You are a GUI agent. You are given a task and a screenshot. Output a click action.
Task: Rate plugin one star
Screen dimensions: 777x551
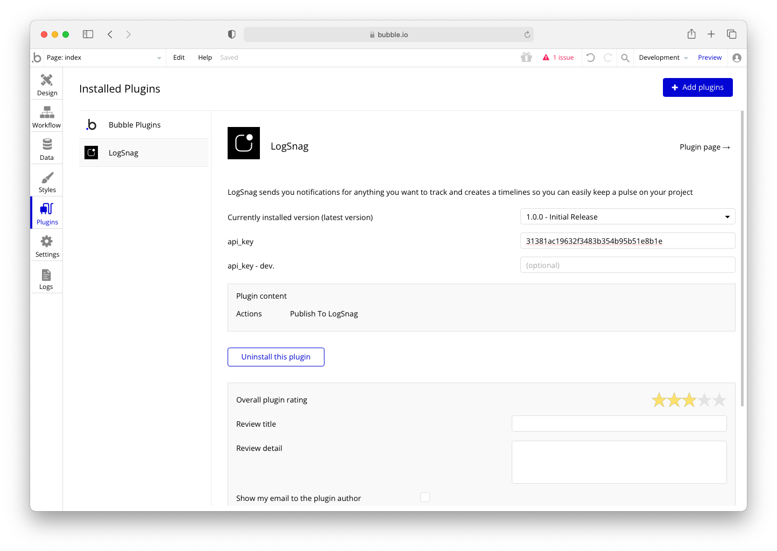coord(659,400)
